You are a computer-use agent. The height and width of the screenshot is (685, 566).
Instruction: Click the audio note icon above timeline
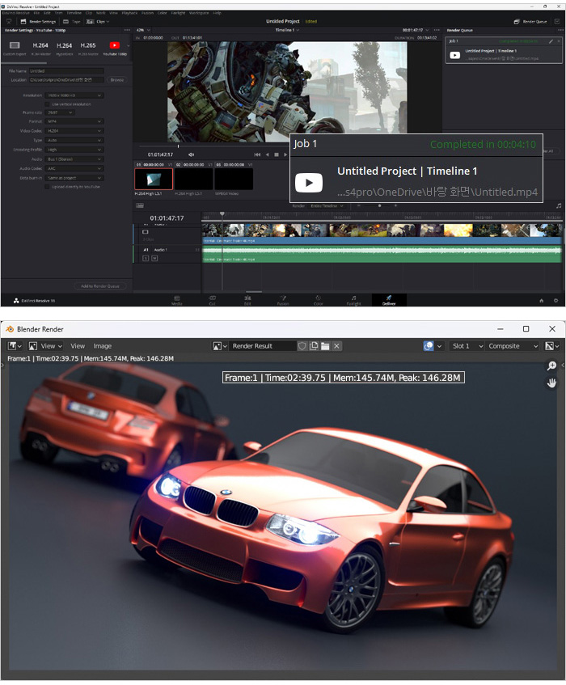559,205
